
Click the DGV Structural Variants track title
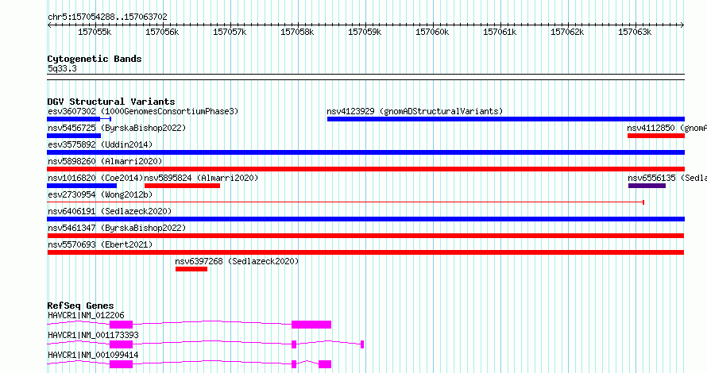(x=111, y=102)
